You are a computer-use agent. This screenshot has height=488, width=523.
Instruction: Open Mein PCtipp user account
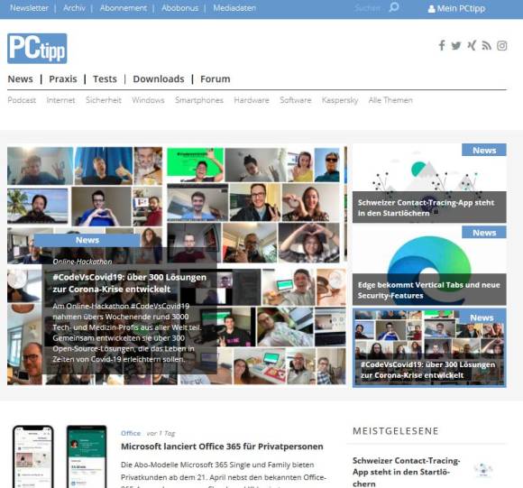[456, 8]
